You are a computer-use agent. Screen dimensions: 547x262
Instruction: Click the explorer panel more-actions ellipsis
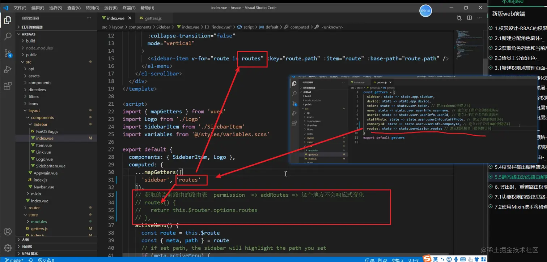tap(89, 18)
